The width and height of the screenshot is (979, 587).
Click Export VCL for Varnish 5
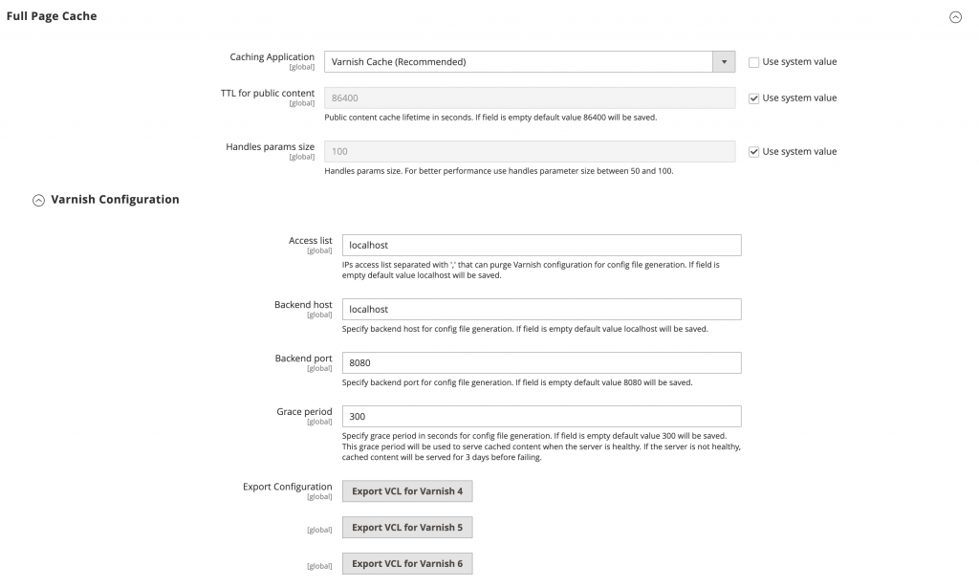(x=407, y=529)
